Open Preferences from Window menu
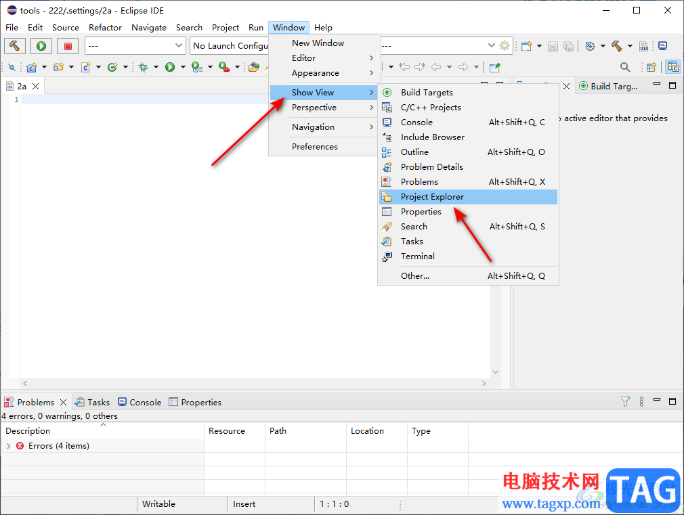Viewport: 684px width, 515px height. [324, 147]
